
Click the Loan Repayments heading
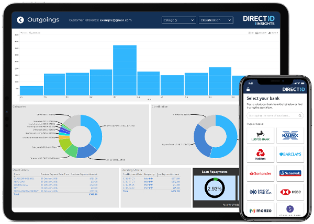(215, 172)
